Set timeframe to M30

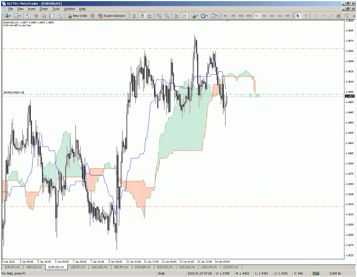coord(249,16)
